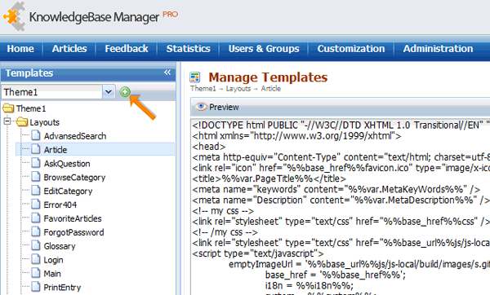
Task: Click the Preview button label
Action: 224,107
